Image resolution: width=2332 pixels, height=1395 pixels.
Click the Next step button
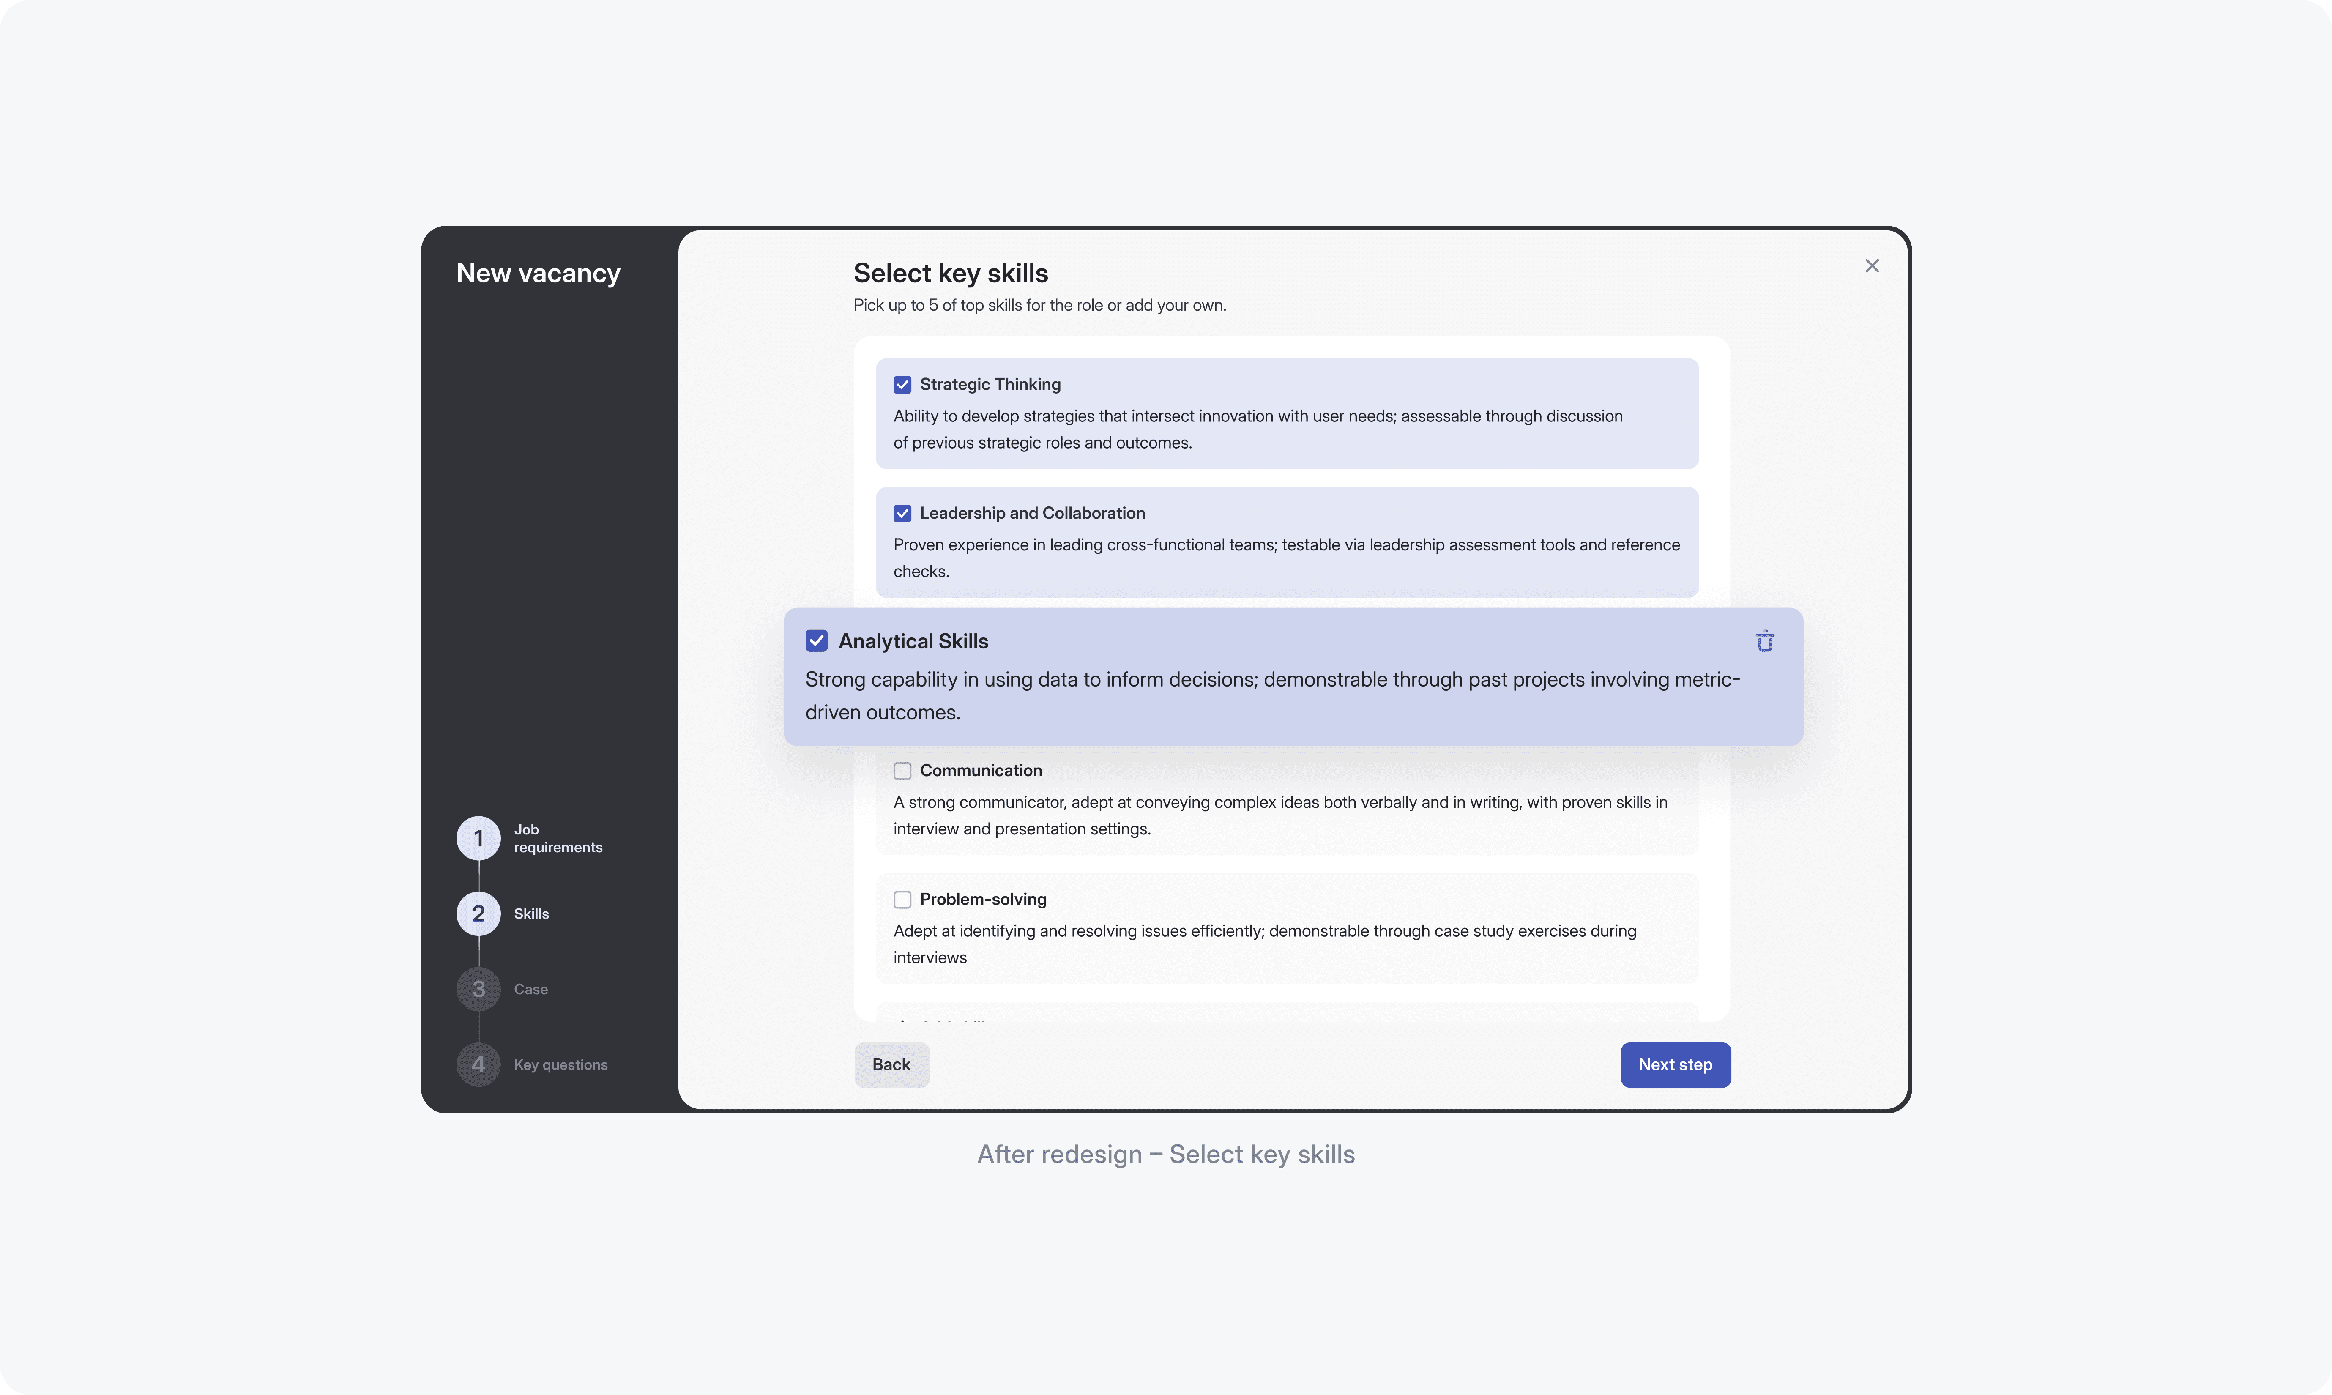(x=1675, y=1064)
